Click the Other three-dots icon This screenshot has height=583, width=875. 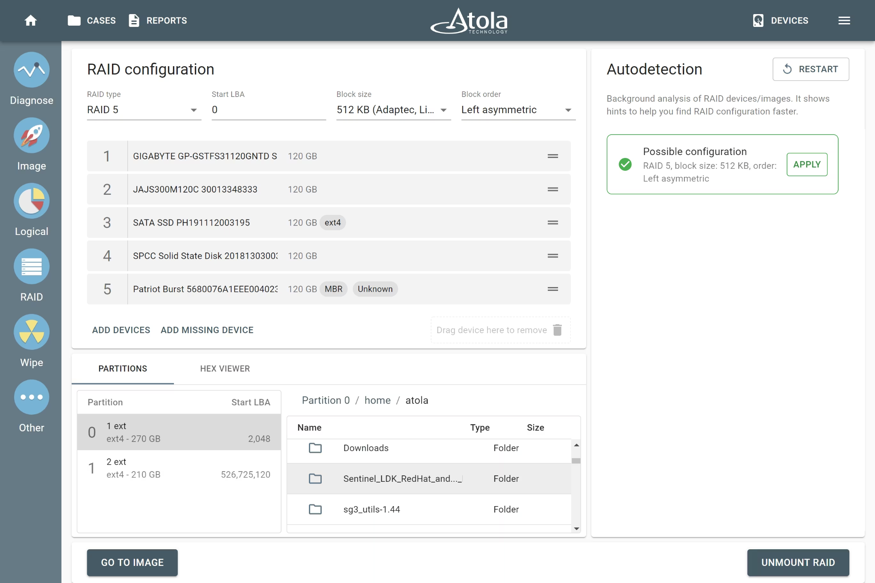point(32,397)
